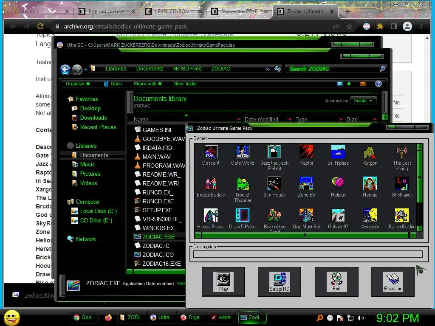Viewport: 435px width, 326px height.
Task: Select the Helious balloon icon
Action: pyautogui.click(x=338, y=183)
